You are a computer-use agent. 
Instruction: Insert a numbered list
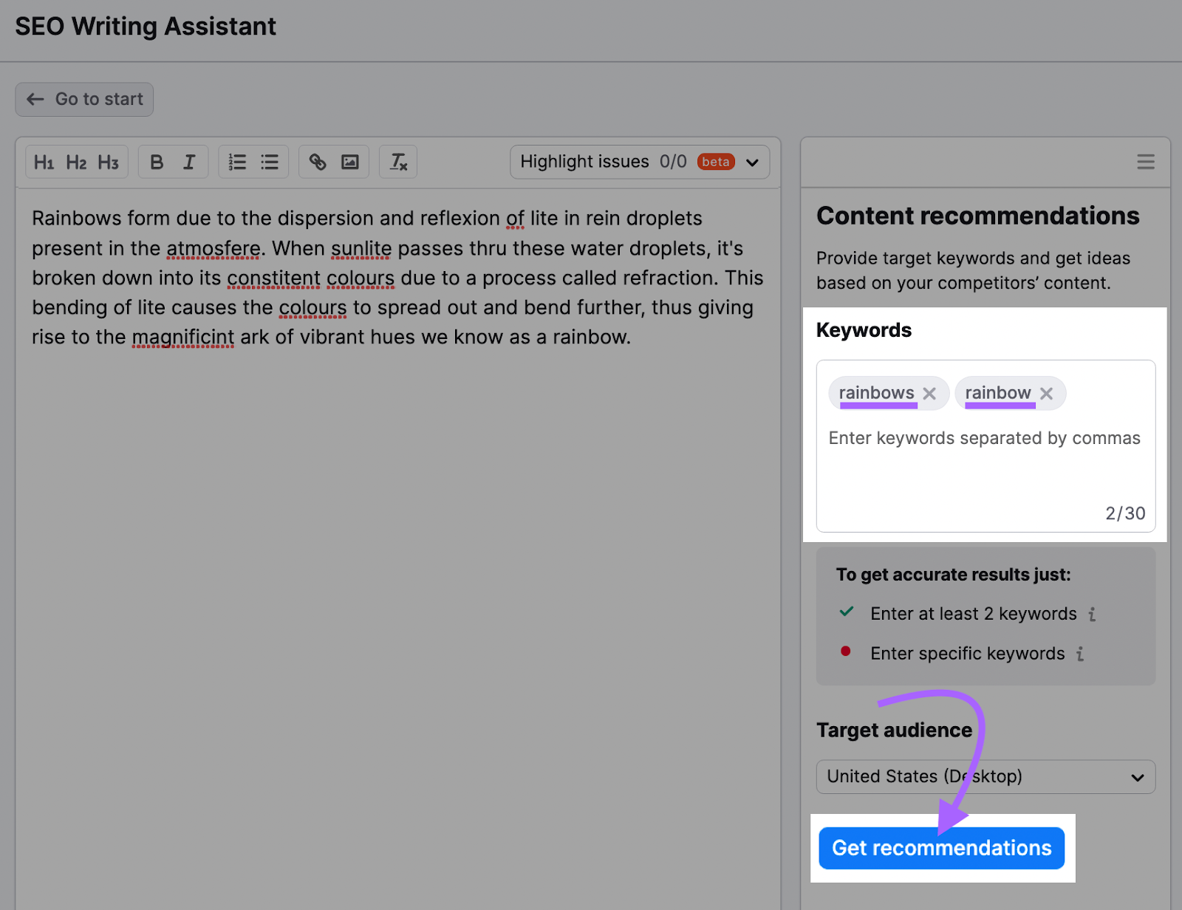pyautogui.click(x=237, y=162)
